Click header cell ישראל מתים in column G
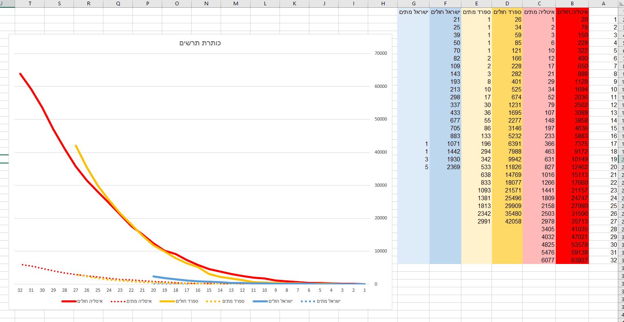This screenshot has width=624, height=322. 414,12
